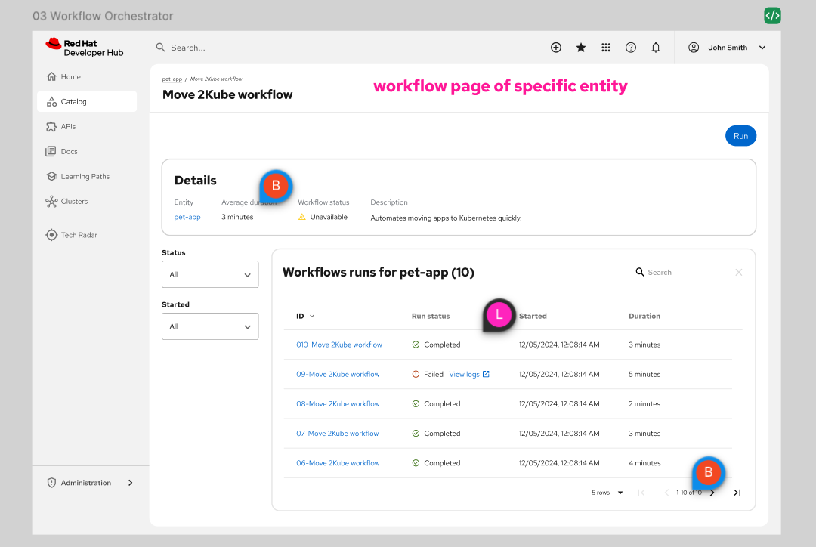The height and width of the screenshot is (547, 816).
Task: Click the Administration shield icon
Action: point(51,483)
